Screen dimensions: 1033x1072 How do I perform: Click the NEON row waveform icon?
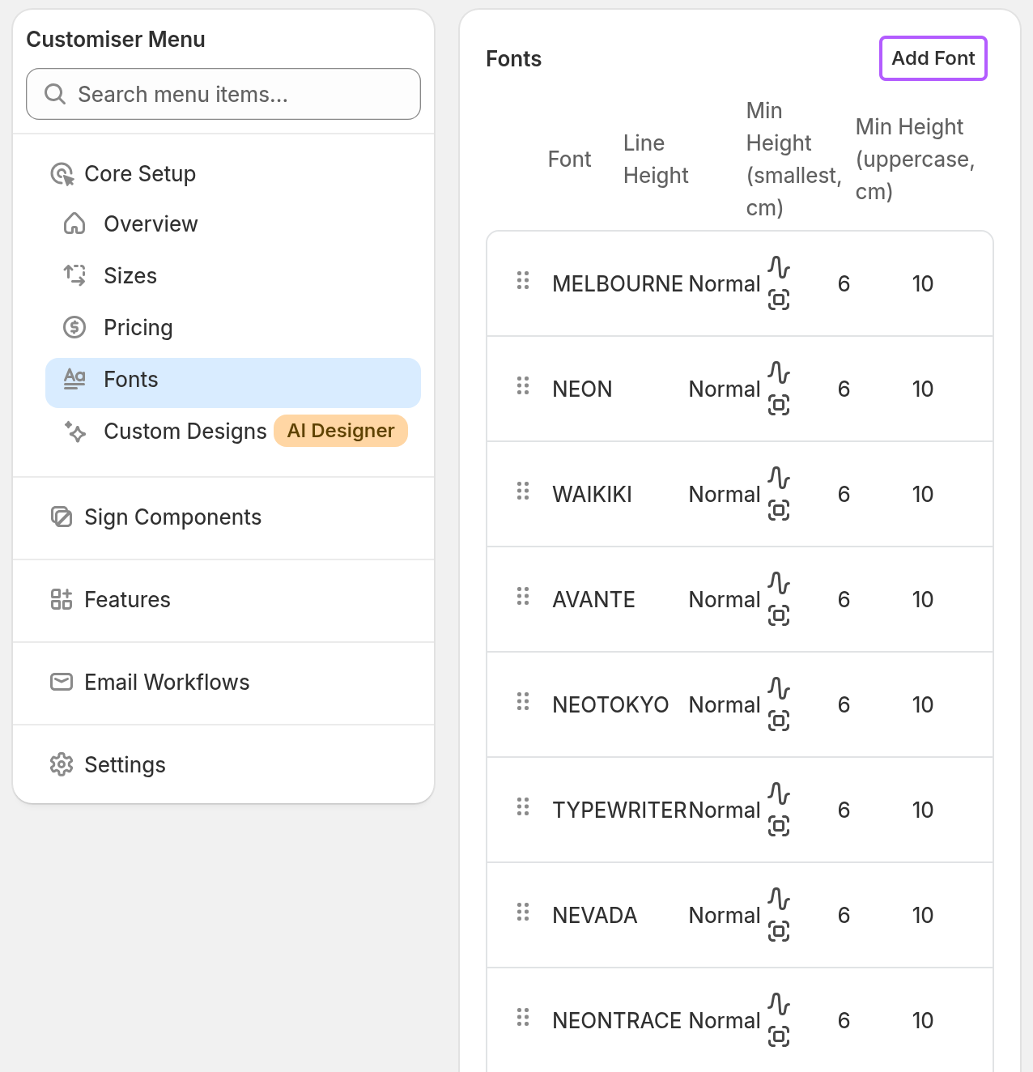pyautogui.click(x=779, y=372)
